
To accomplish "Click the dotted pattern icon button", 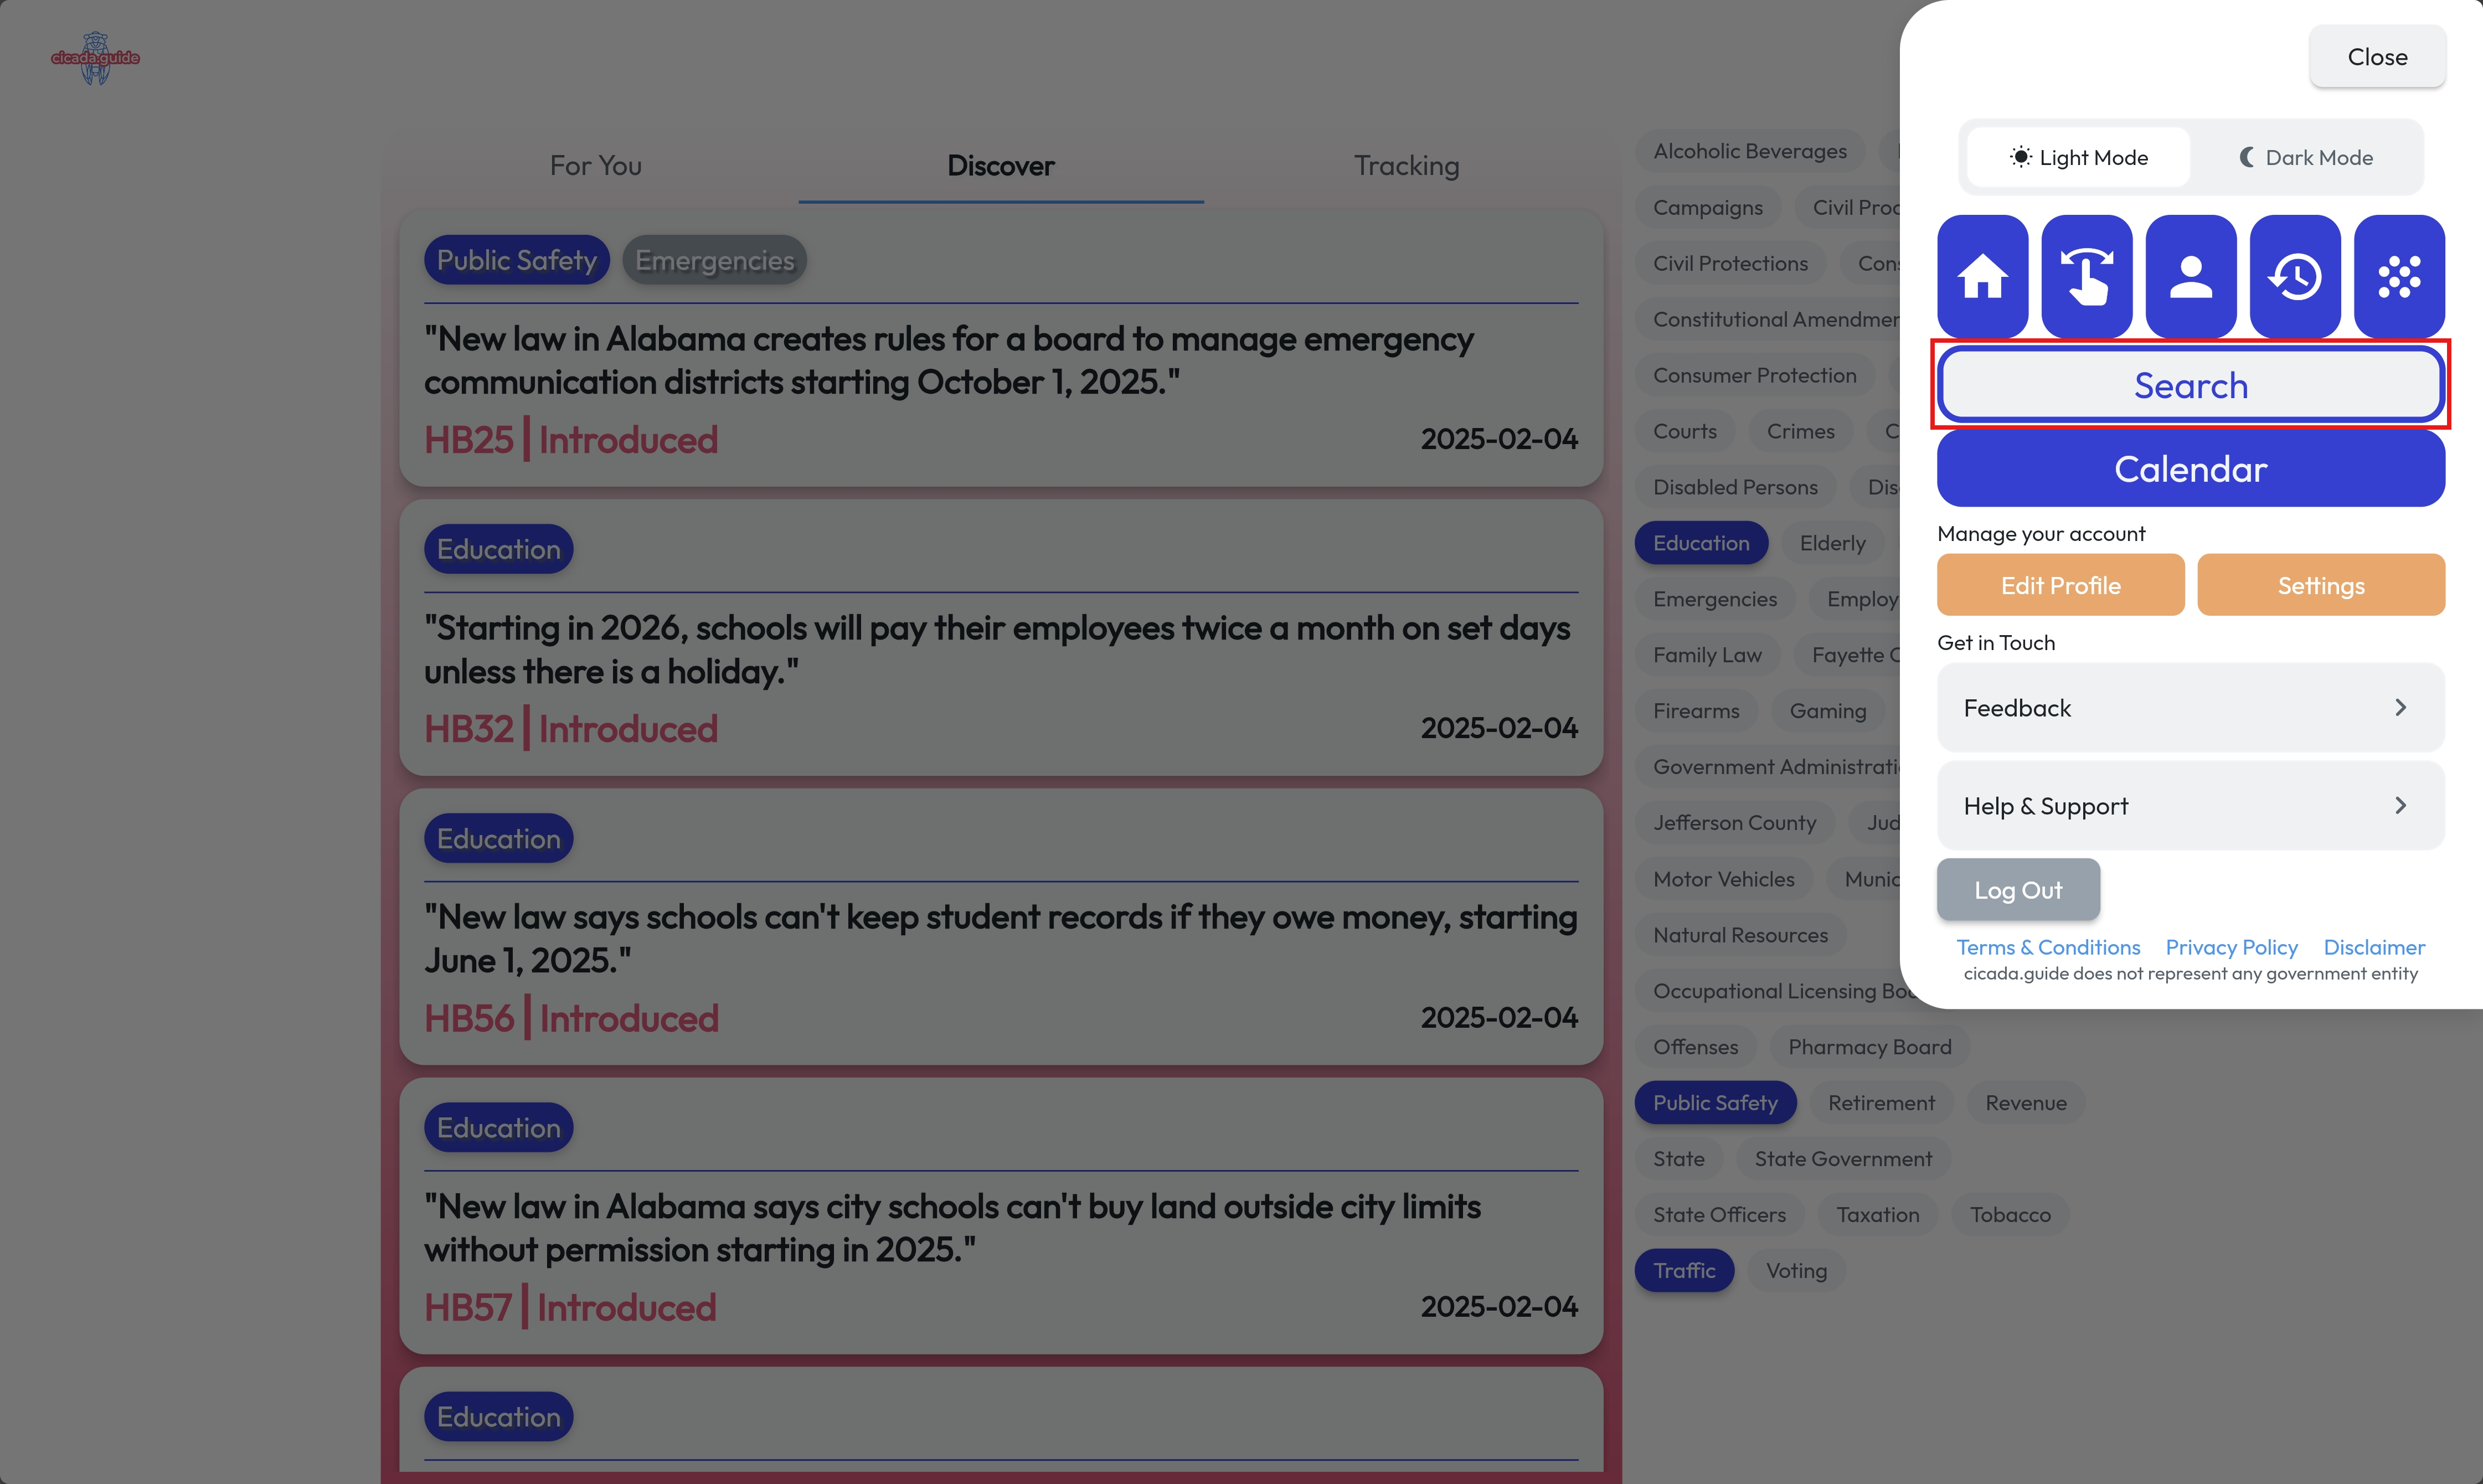I will click(2399, 276).
